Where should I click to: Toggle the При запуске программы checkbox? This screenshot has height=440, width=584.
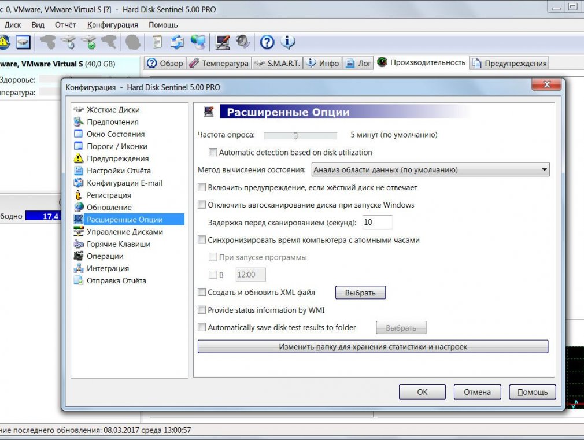tap(213, 257)
